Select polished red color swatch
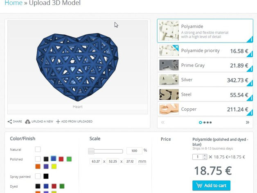The width and height of the screenshot is (257, 193). point(61,159)
